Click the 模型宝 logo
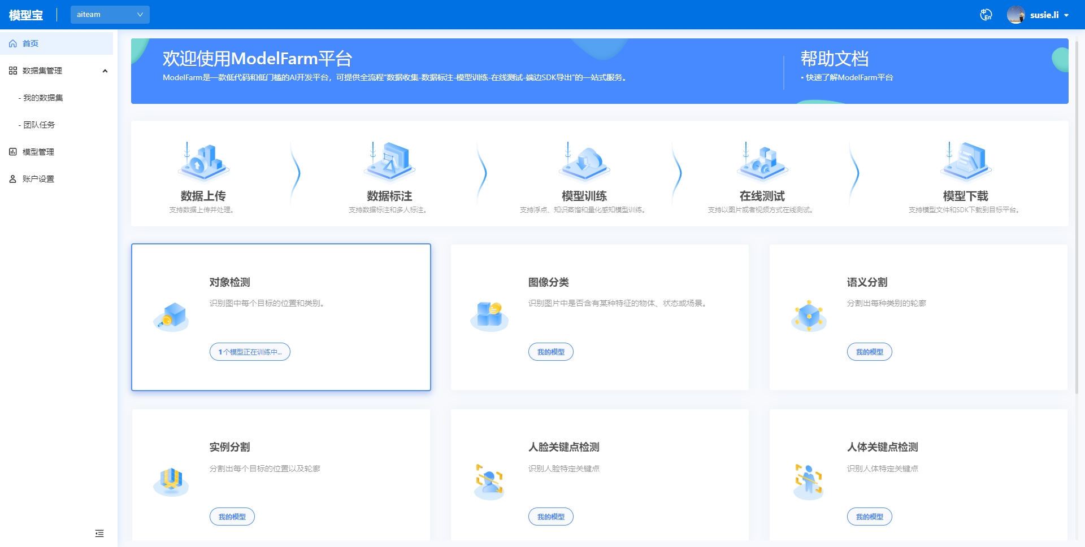This screenshot has height=547, width=1085. [x=25, y=15]
